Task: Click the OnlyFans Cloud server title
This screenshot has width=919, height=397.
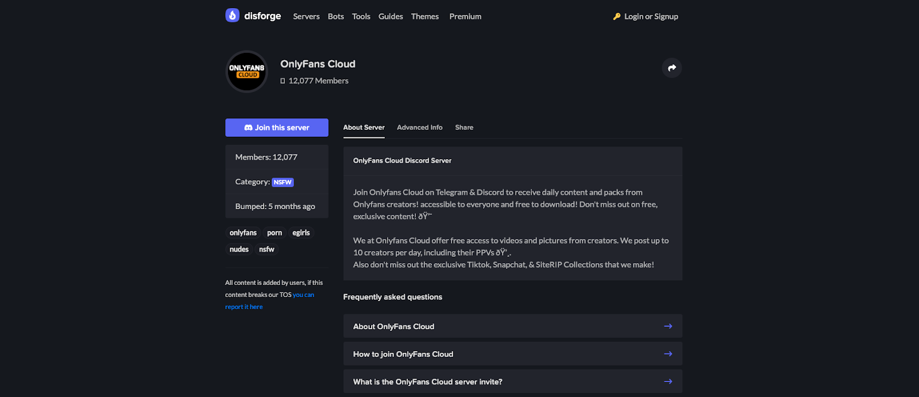Action: tap(318, 64)
